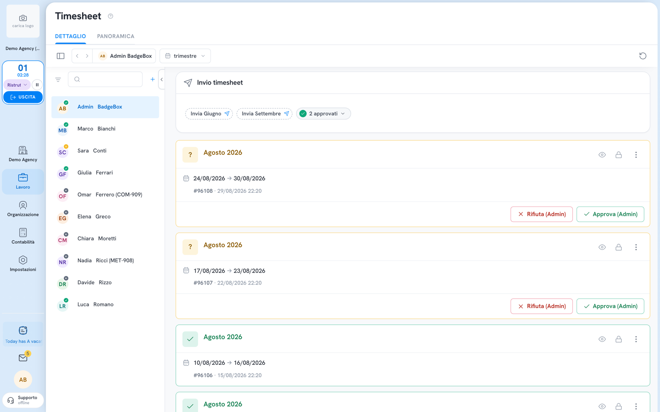Image resolution: width=660 pixels, height=412 pixels.
Task: Click Rifiuta (Admin) for timesheet #96107
Action: coord(541,306)
